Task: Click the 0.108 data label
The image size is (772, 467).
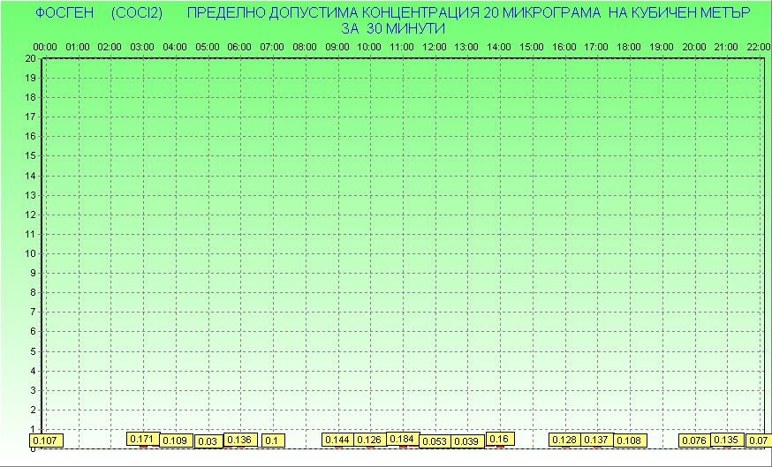Action: pyautogui.click(x=630, y=441)
